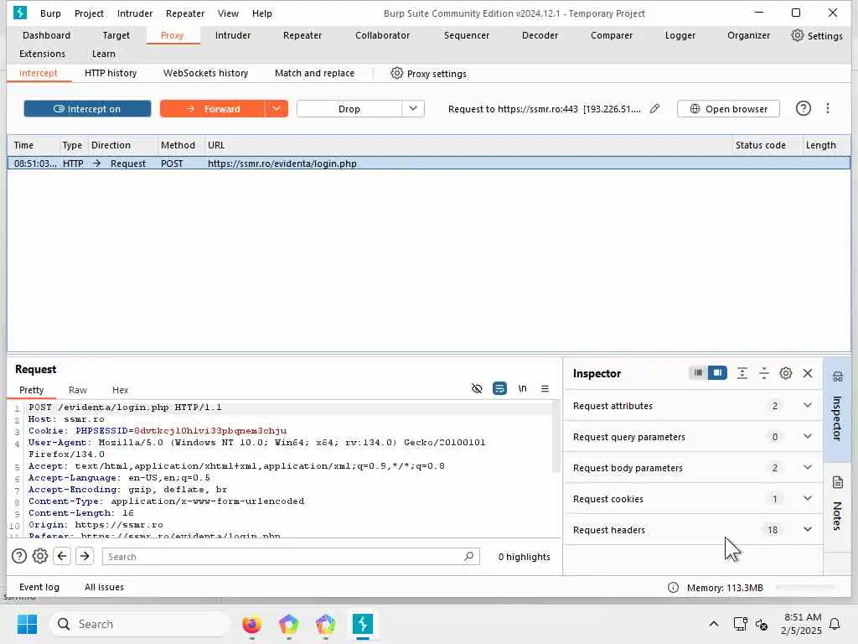858x644 pixels.
Task: Show hidden icons chevron in system tray
Action: [x=714, y=624]
